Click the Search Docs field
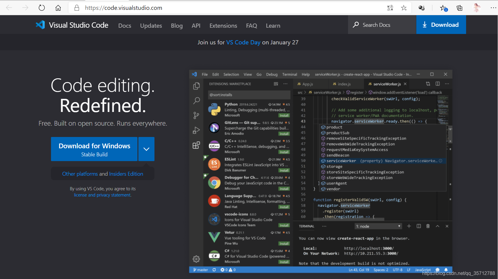This screenshot has width=498, height=279. [382, 25]
